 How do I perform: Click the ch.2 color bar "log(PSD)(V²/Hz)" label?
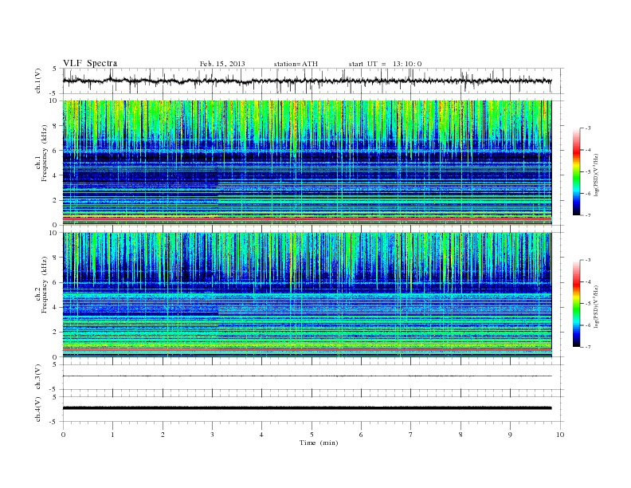(597, 306)
